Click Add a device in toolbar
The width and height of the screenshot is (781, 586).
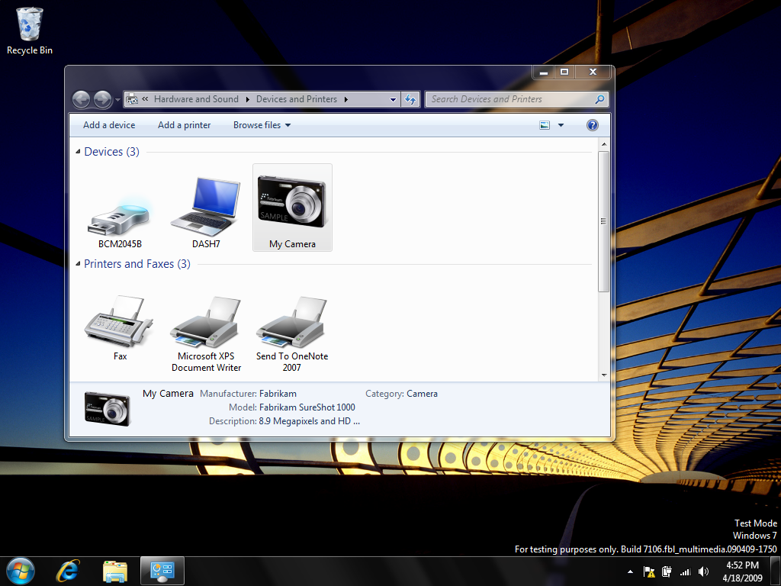[x=109, y=125]
